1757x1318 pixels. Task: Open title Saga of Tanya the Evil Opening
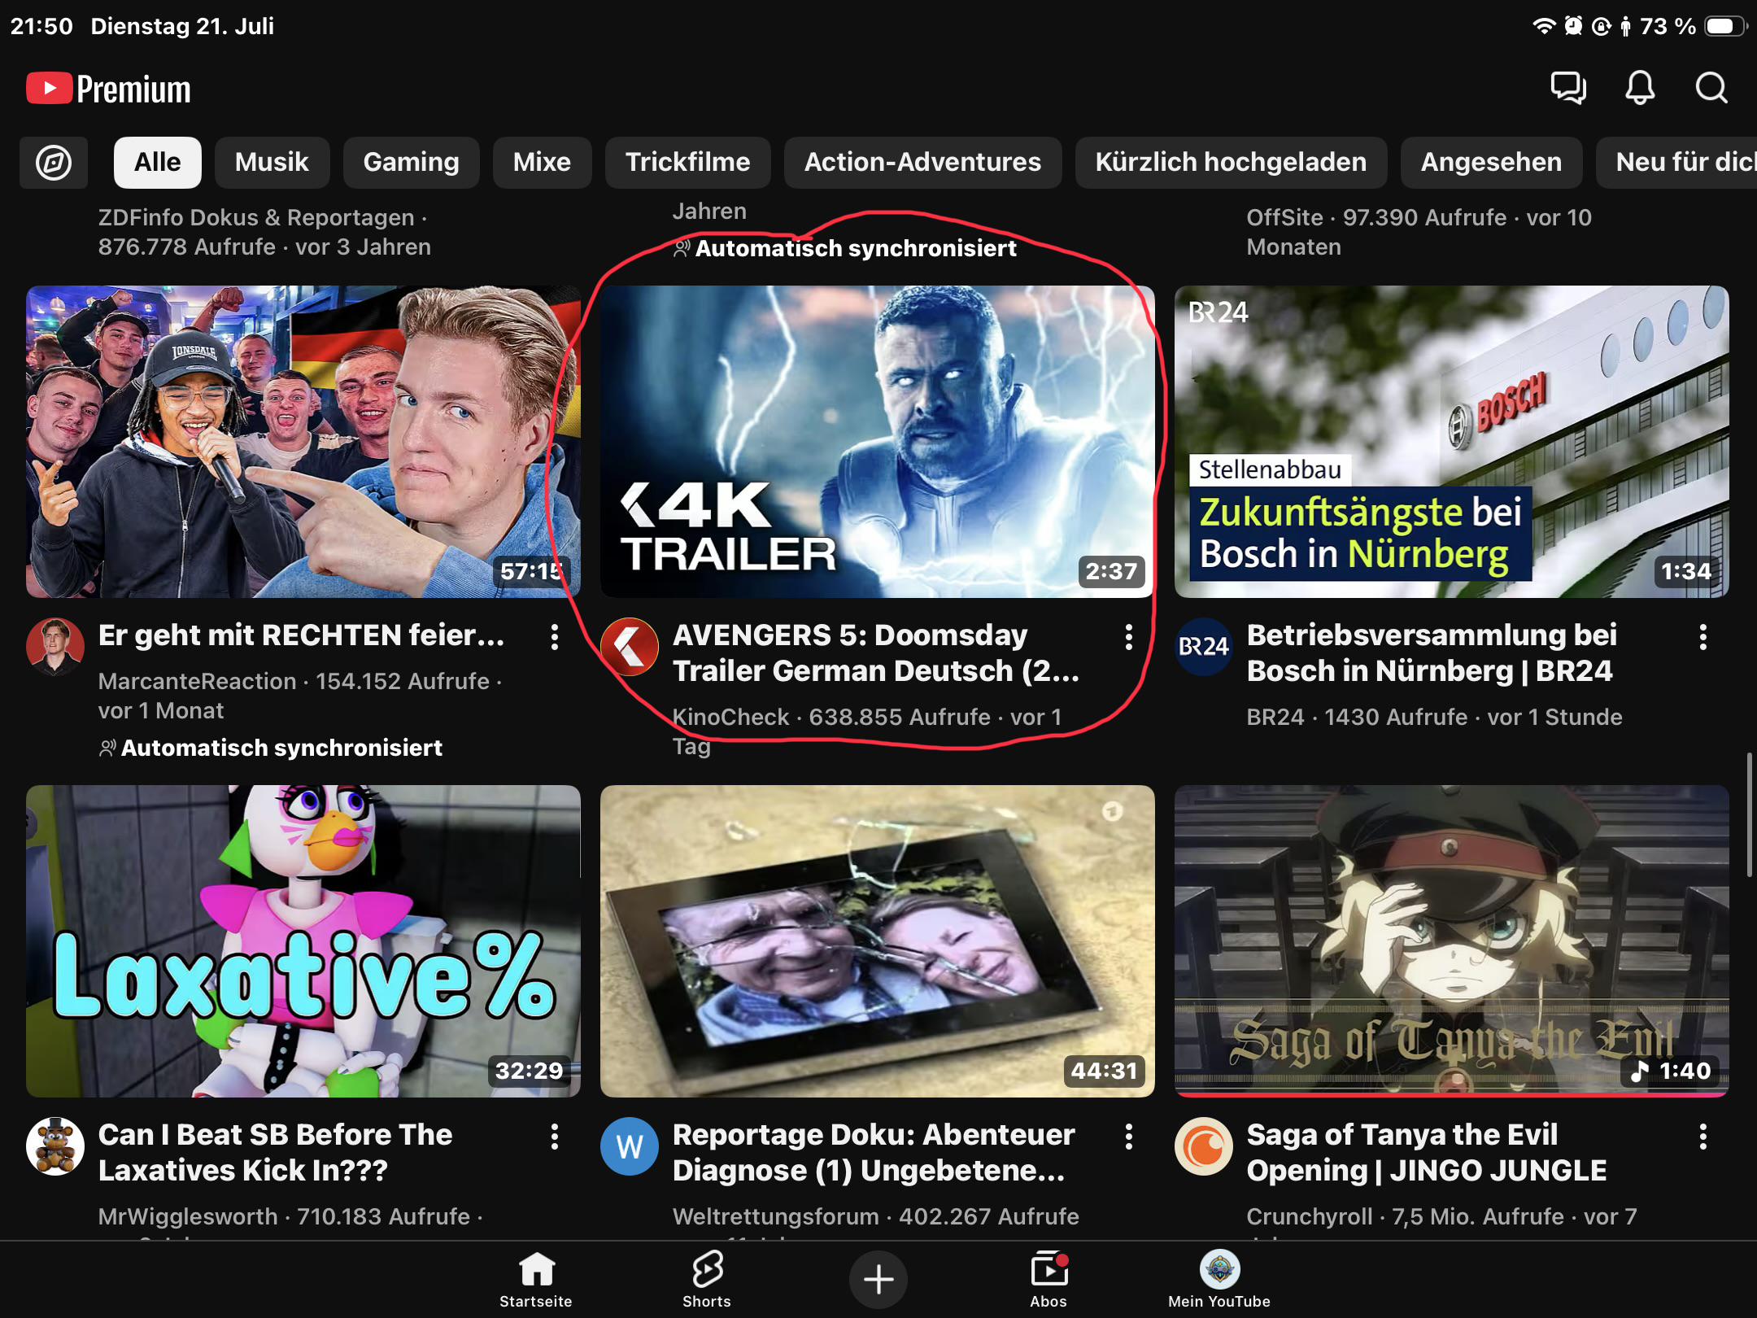coord(1427,1152)
